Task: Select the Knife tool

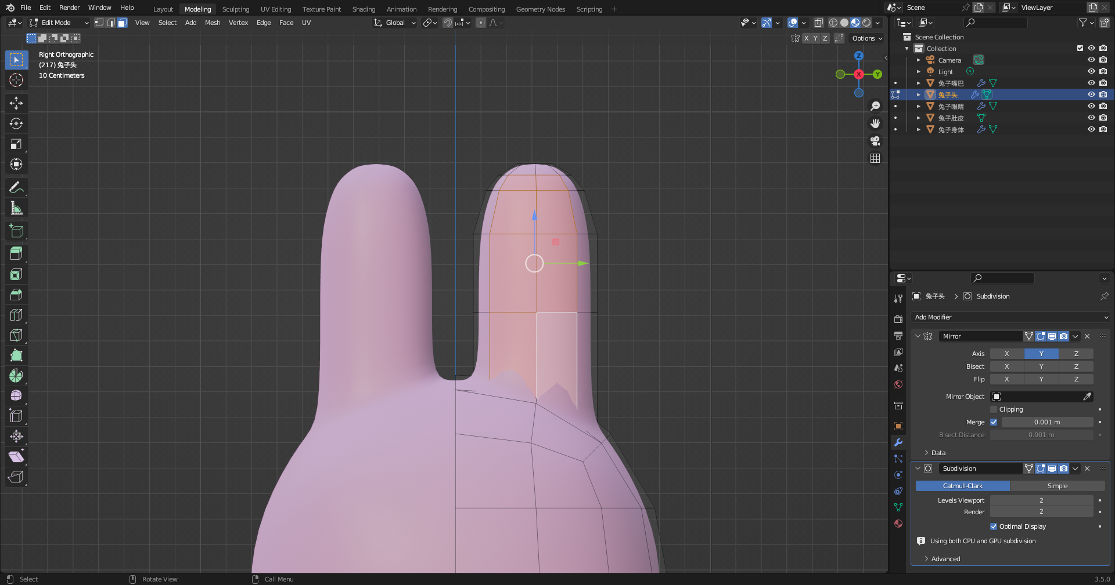Action: 16,335
